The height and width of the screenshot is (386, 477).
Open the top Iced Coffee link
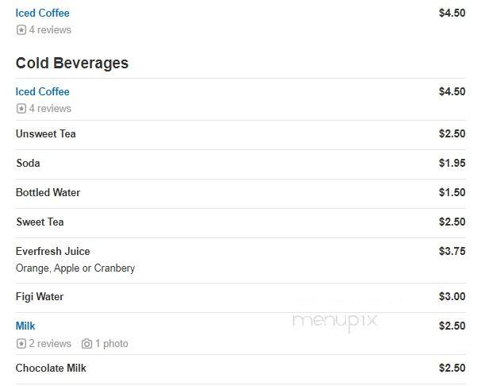point(42,13)
